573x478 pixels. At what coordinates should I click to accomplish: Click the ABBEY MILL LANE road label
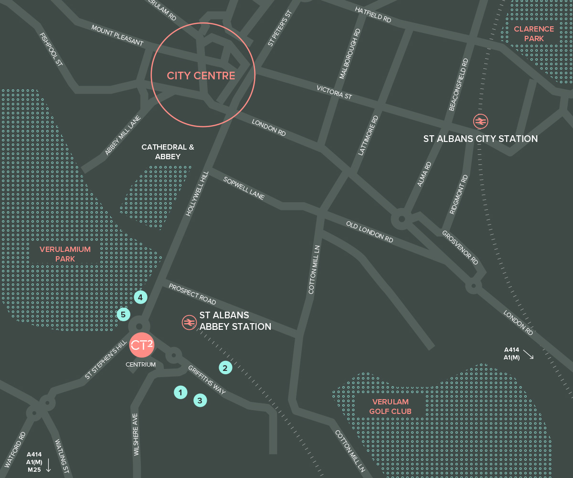[123, 135]
